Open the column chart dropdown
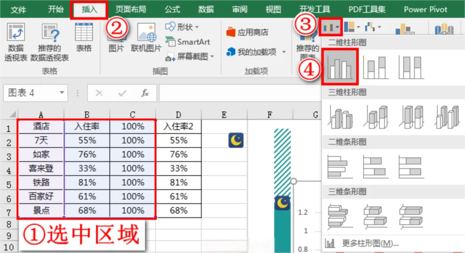This screenshot has height=253, width=465. pyautogui.click(x=331, y=27)
